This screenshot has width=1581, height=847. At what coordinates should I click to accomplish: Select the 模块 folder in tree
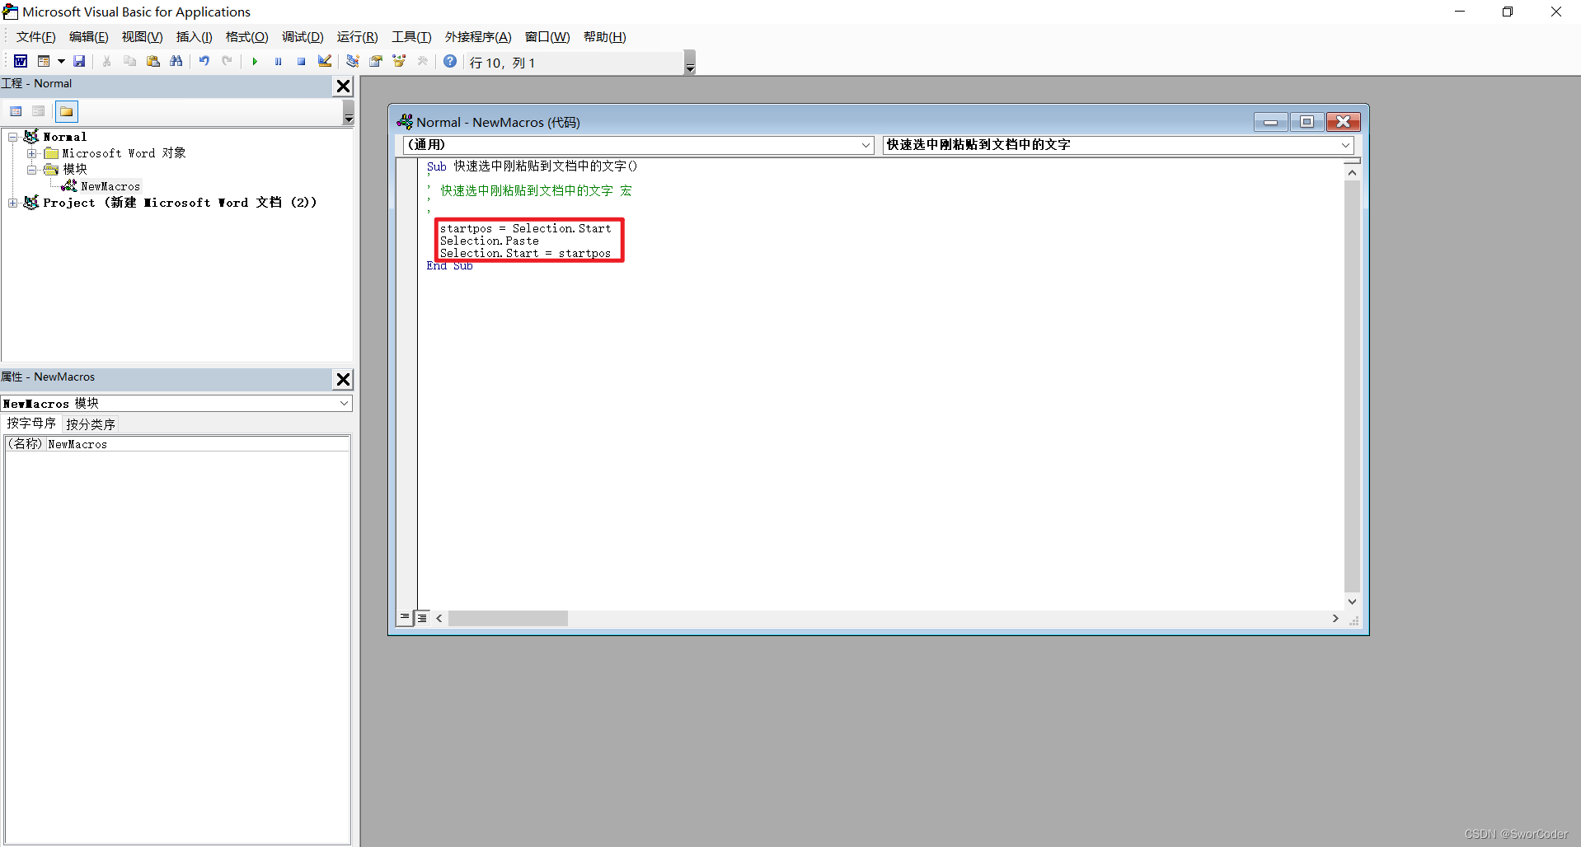click(x=75, y=169)
